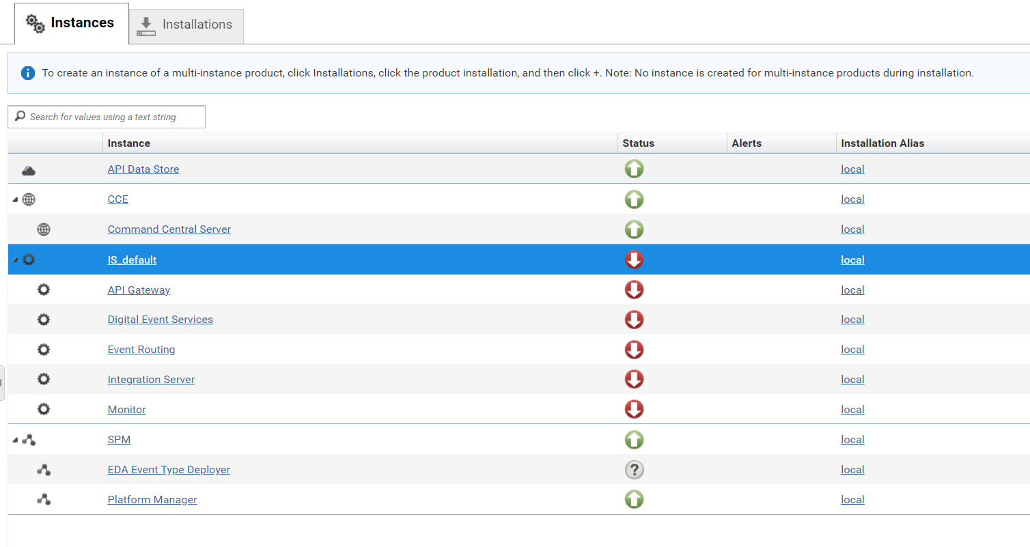Screen dimensions: 1030x547
Task: Click the question mark status for EDA Event Type Deployer
Action: tap(634, 469)
